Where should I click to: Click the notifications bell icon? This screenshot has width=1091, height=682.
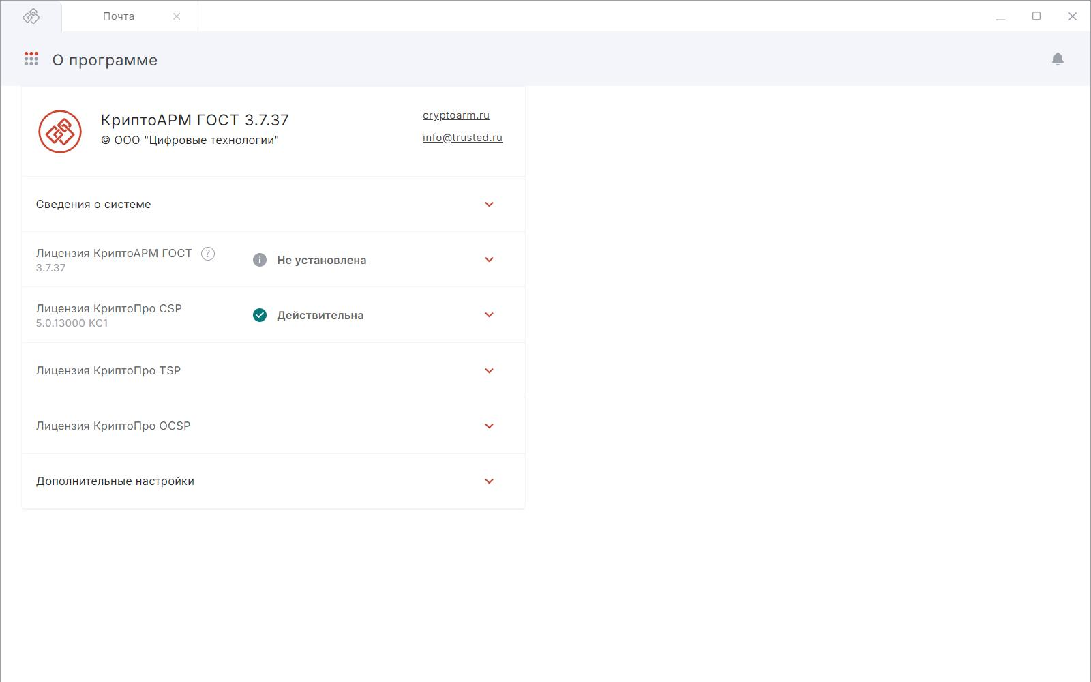(1058, 59)
